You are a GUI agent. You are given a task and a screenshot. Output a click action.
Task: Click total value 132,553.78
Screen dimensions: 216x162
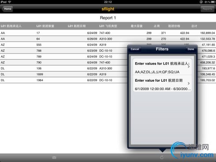click(208, 39)
